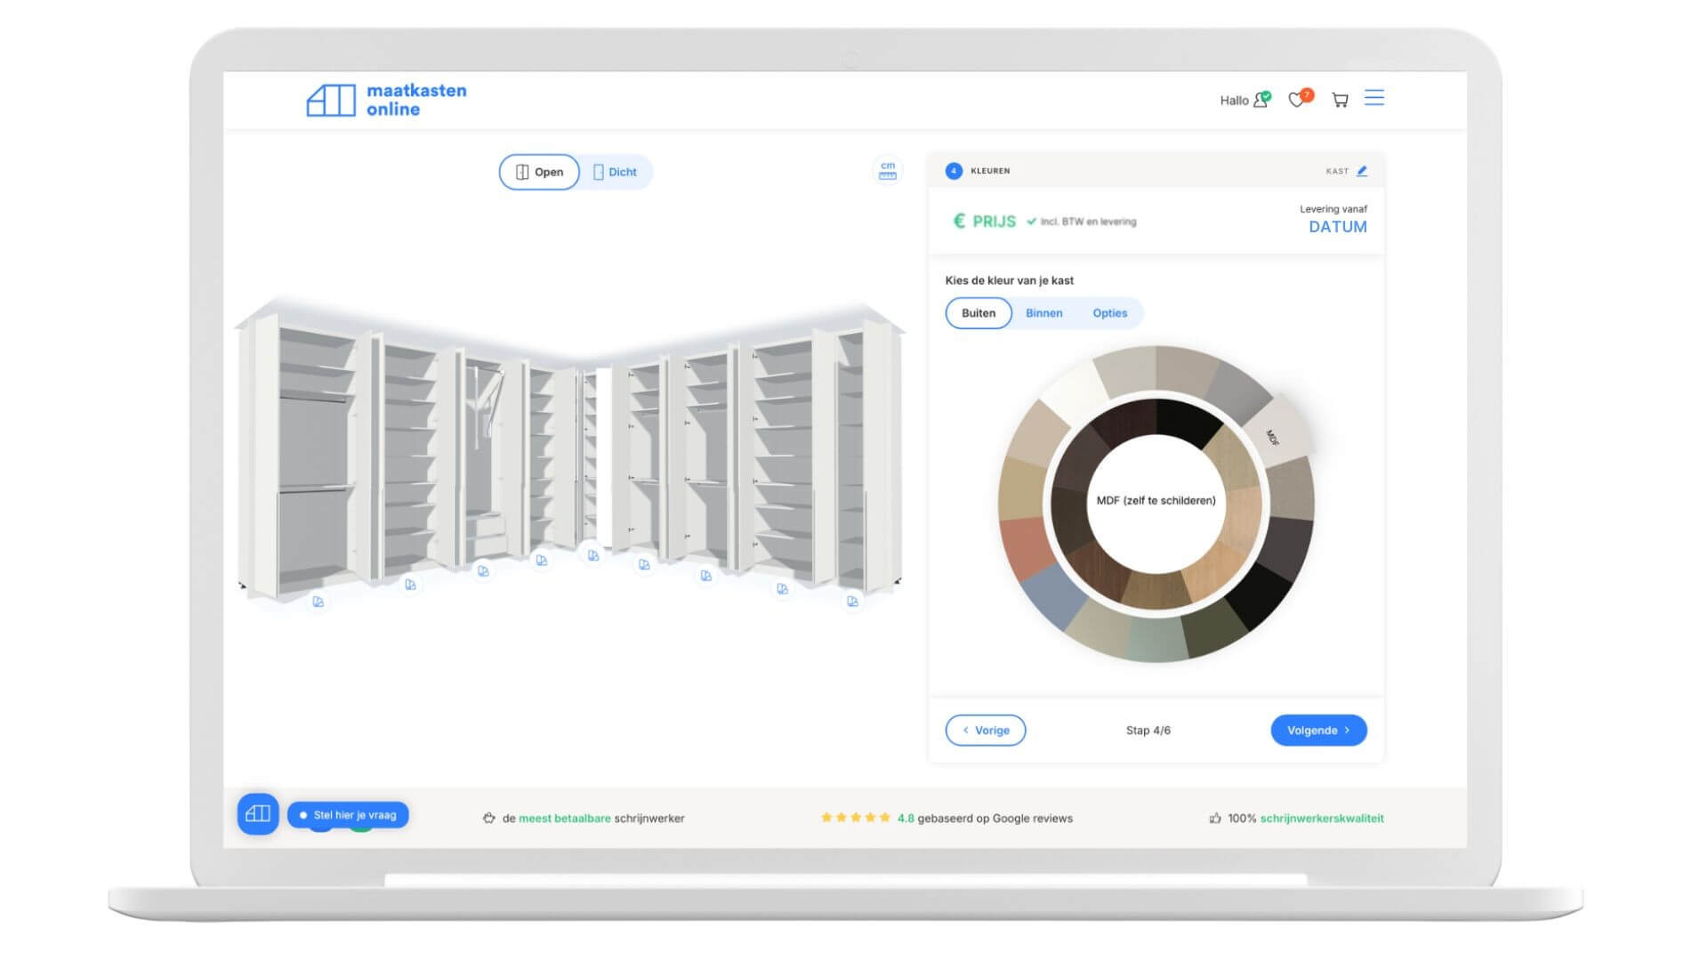Image resolution: width=1708 pixels, height=961 pixels.
Task: Click the pencil edit icon next to KAST
Action: click(1363, 170)
